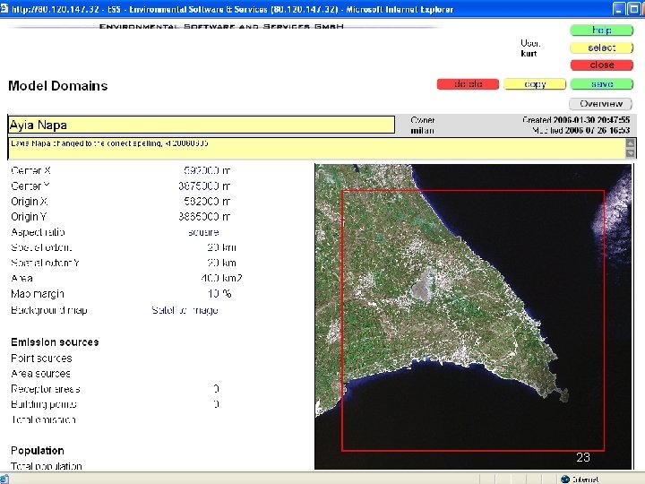645x484 pixels.
Task: Copy the current model domain
Action: click(x=535, y=84)
